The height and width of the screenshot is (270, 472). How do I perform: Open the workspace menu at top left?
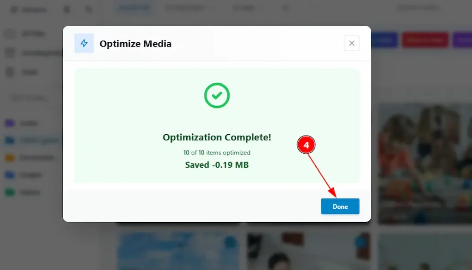28,9
